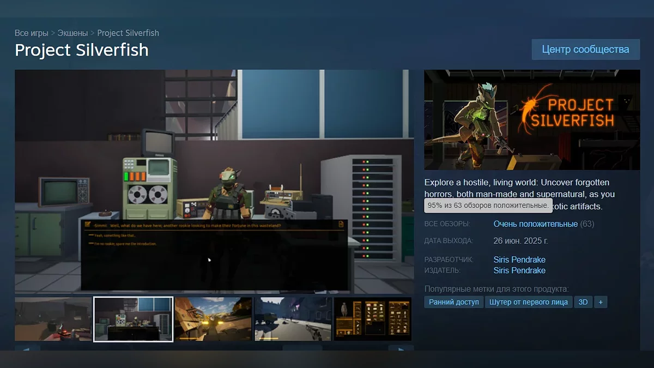View the third thumbnail with yellow gunfire
Viewport: 654px width, 368px height.
213,319
